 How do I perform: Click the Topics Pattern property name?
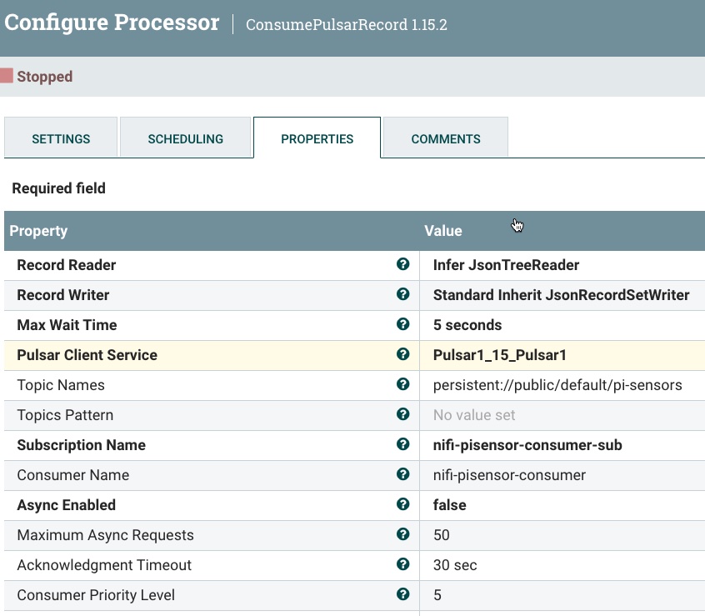coord(65,415)
